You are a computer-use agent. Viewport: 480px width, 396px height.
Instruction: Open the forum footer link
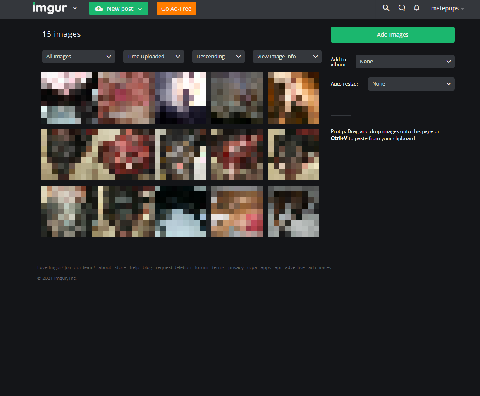point(201,267)
